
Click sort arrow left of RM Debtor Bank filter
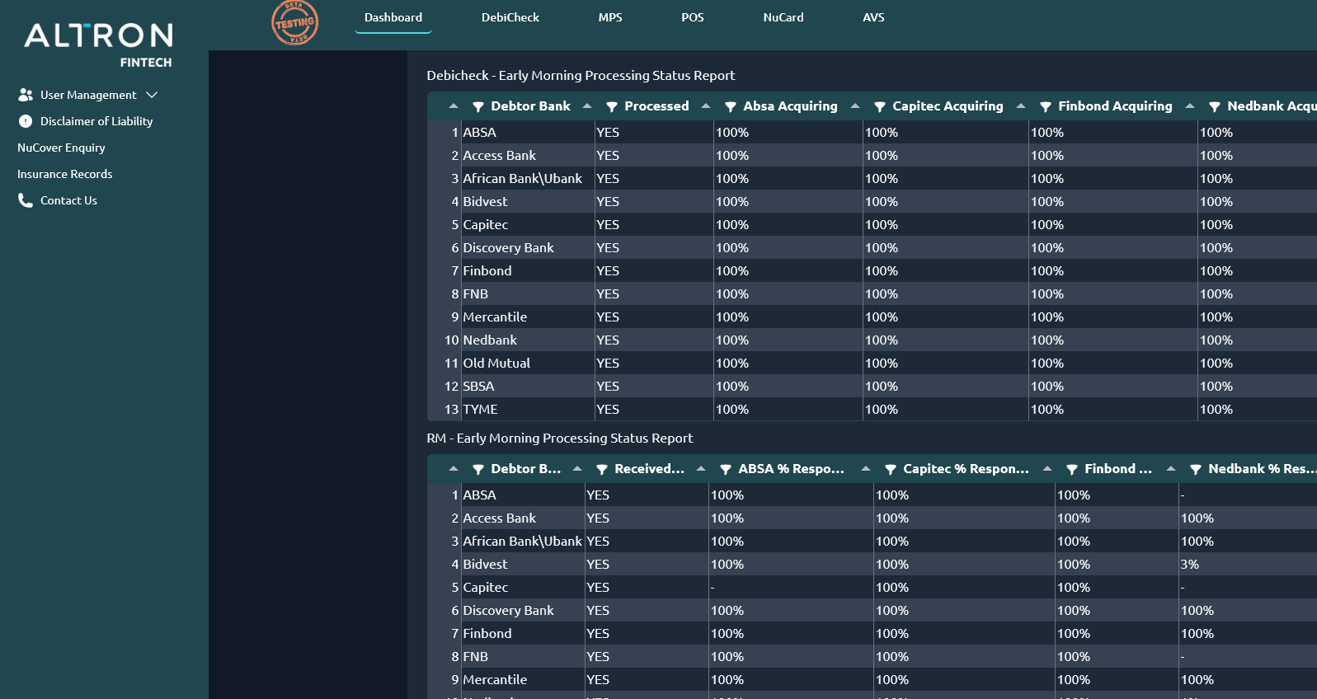click(454, 469)
